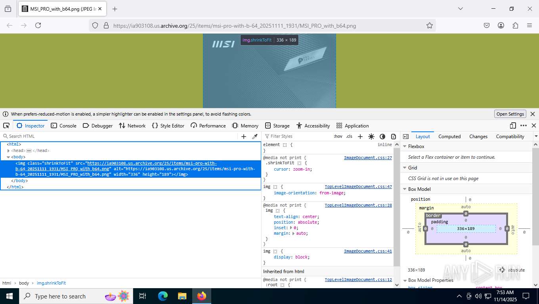Open the DevTools customize ellipsis menu
Image resolution: width=539 pixels, height=304 pixels.
pos(524,125)
